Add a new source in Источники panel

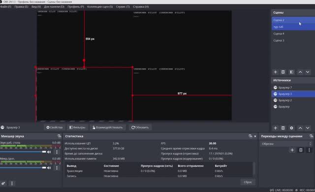[x=275, y=128]
